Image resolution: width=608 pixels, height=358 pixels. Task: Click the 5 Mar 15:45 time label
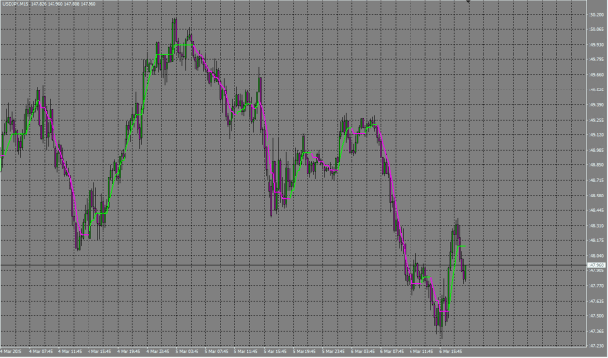coord(275,352)
